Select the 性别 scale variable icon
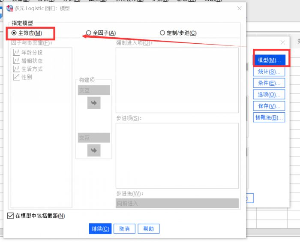Image resolution: width=300 pixels, height=243 pixels. click(x=16, y=77)
